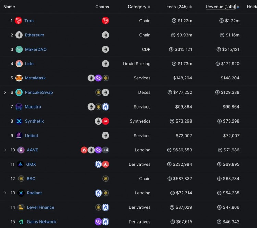The image size is (257, 228).
Task: Show the +4 extra chains for AAVE
Action: click(106, 150)
